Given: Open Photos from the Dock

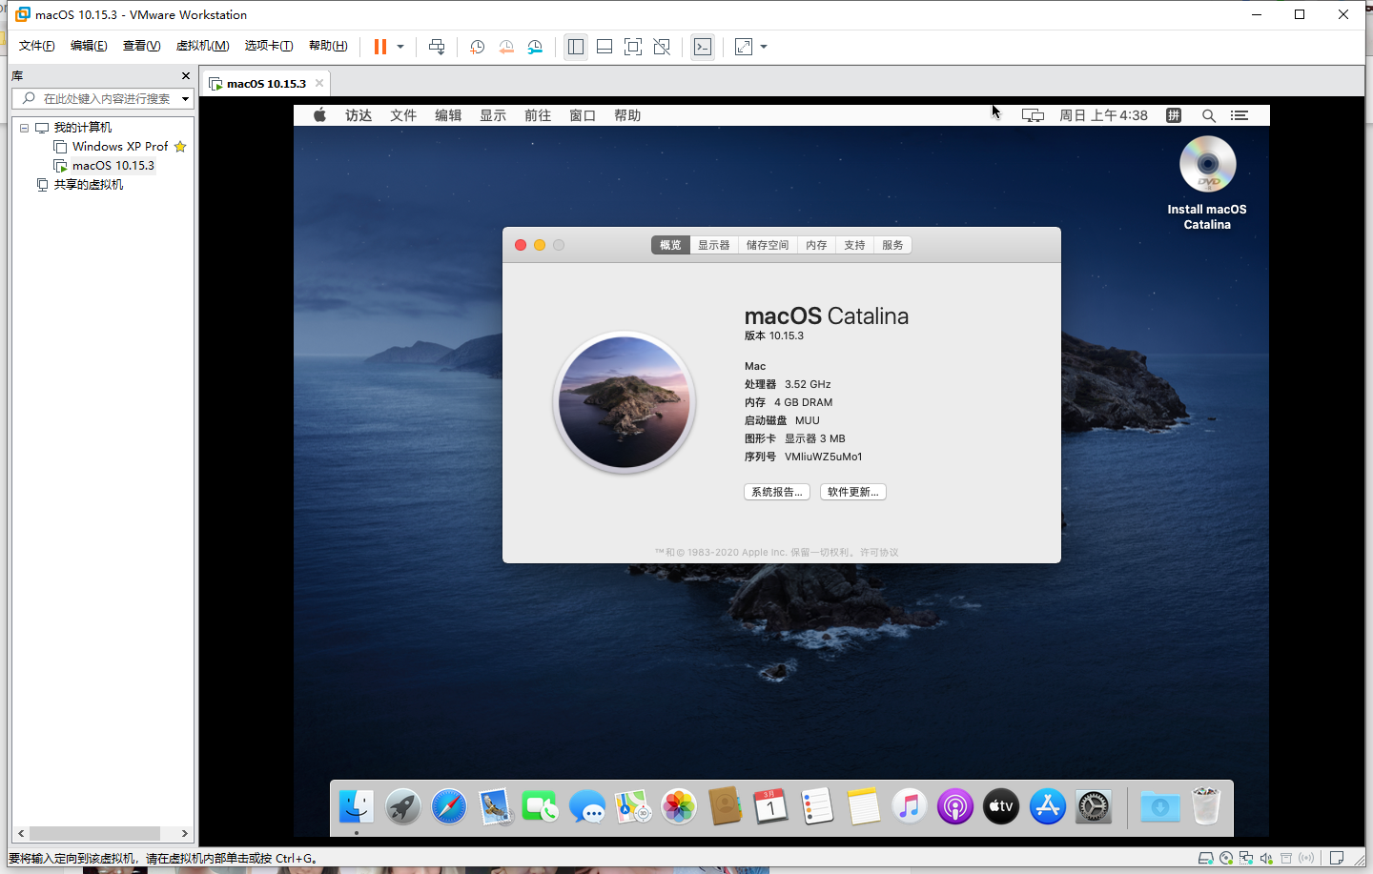Looking at the screenshot, I should click(x=679, y=807).
